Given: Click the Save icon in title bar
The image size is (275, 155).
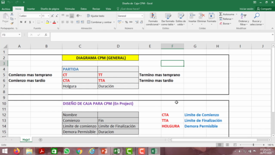Looking at the screenshot, I should pos(3,2).
